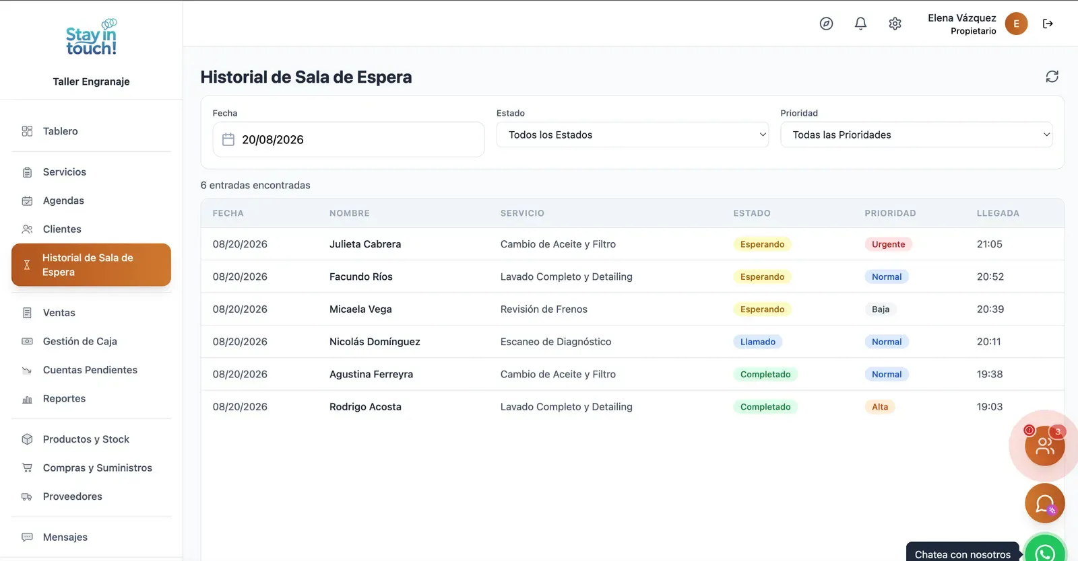Click Agustina Ferreyra's Completado badge
Image resolution: width=1078 pixels, height=561 pixels.
point(765,375)
